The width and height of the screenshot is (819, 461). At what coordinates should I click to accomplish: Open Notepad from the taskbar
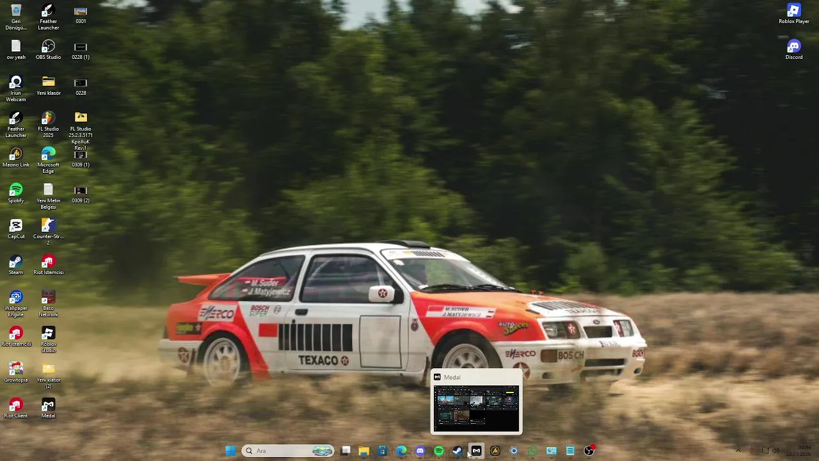(x=570, y=451)
